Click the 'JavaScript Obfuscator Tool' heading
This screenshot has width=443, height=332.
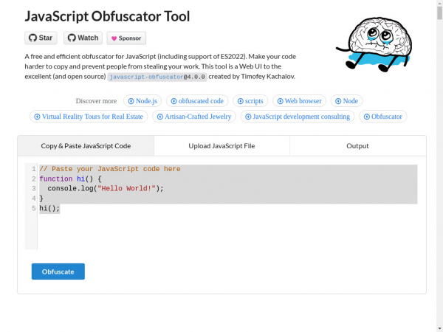107,16
